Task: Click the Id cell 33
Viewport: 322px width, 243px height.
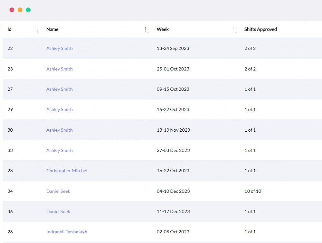Action: [10, 150]
